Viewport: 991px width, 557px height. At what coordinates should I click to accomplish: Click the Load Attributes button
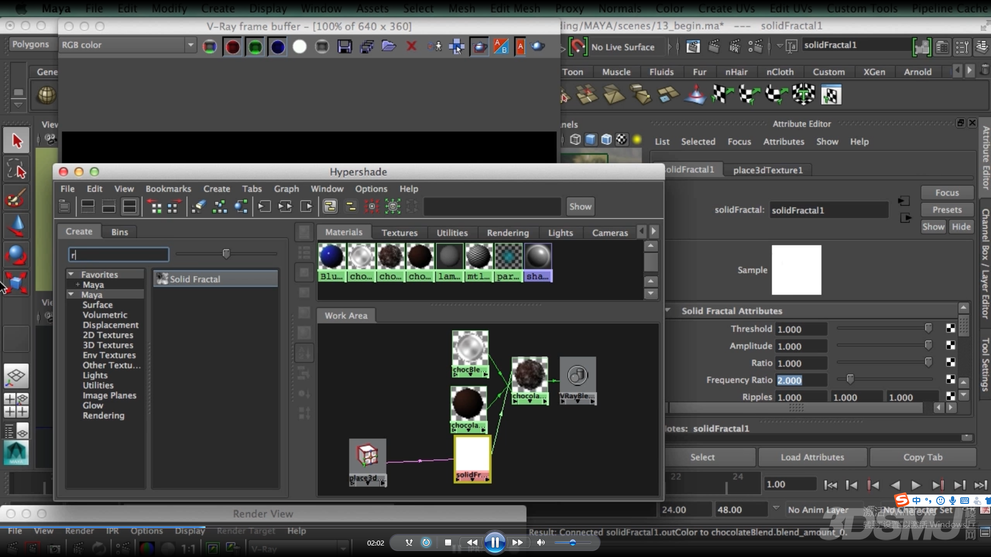pyautogui.click(x=812, y=457)
